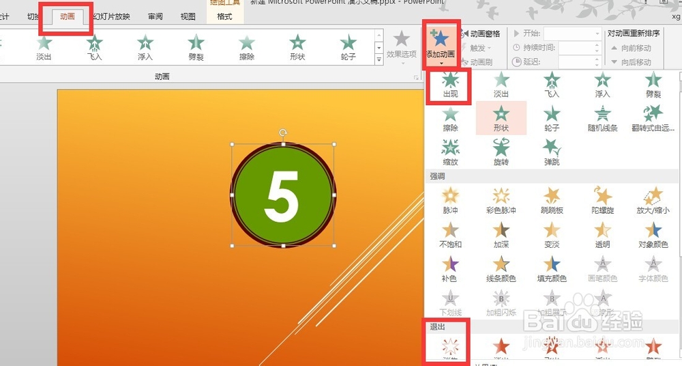This screenshot has width=682, height=366.
Task: Choose 出现 entrance effect in dropdown
Action: click(x=450, y=85)
